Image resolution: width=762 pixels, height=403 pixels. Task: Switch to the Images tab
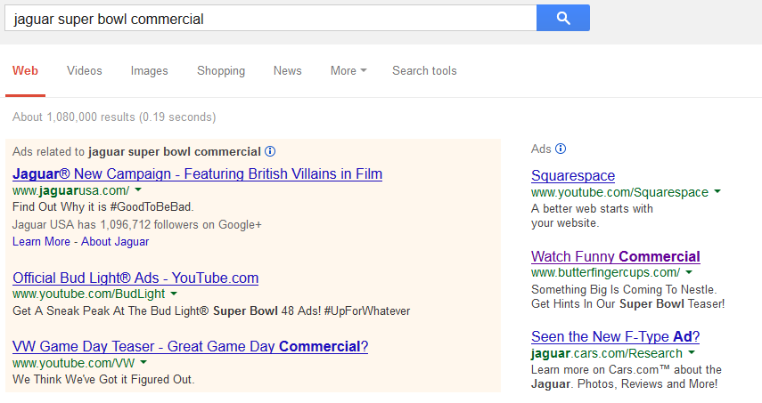150,71
